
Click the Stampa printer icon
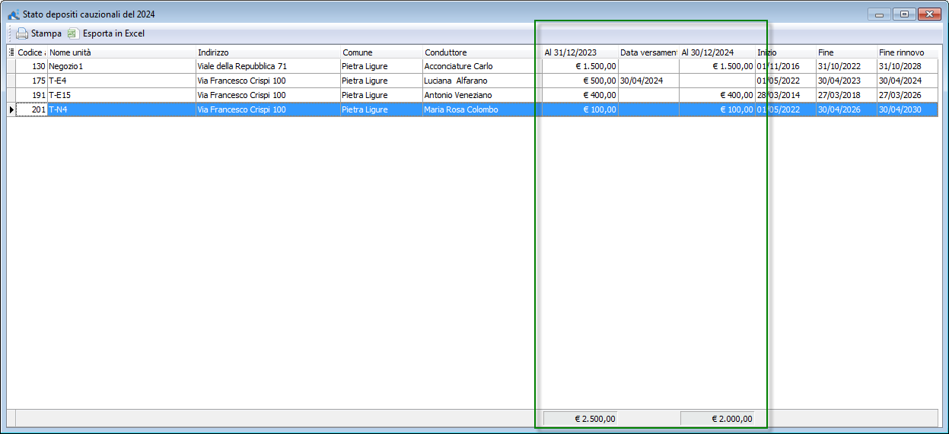tap(22, 33)
